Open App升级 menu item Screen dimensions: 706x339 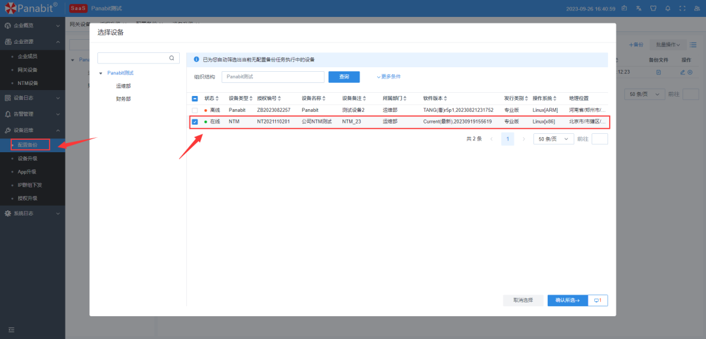click(x=27, y=172)
